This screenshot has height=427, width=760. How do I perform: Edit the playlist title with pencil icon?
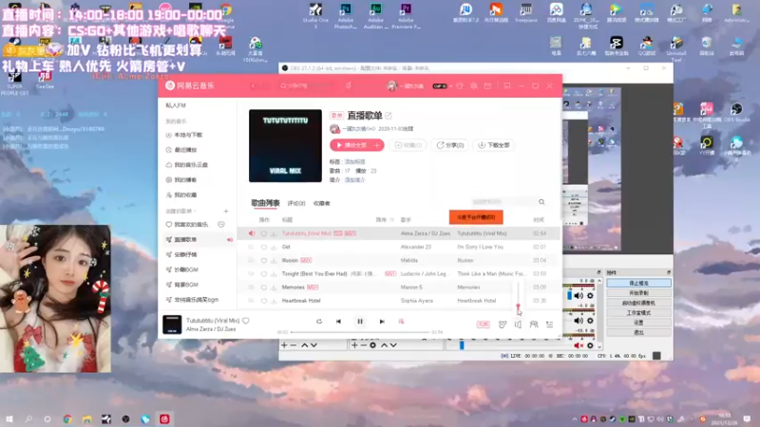tap(389, 115)
